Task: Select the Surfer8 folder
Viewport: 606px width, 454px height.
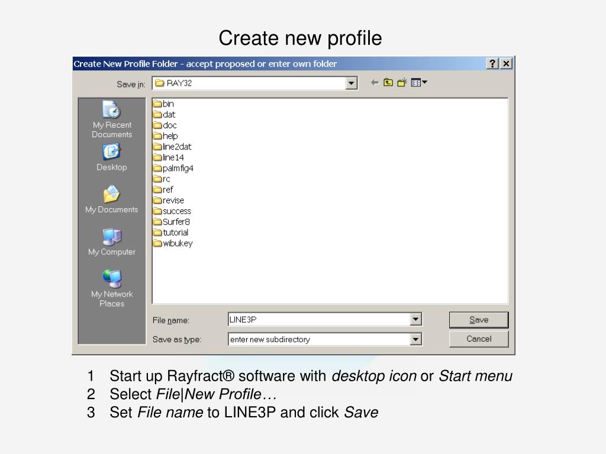Action: coord(172,222)
